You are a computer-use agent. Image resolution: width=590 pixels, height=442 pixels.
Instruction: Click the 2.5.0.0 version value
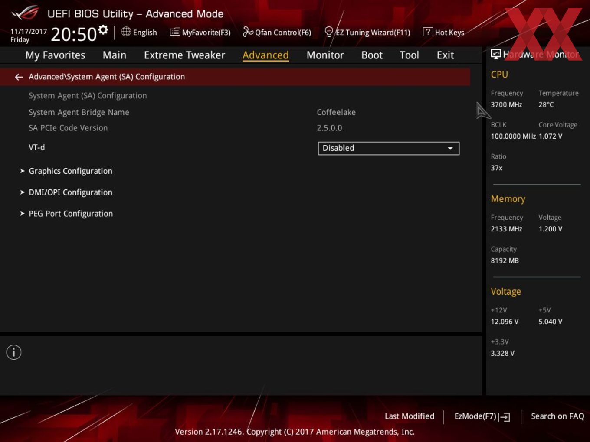pyautogui.click(x=329, y=128)
